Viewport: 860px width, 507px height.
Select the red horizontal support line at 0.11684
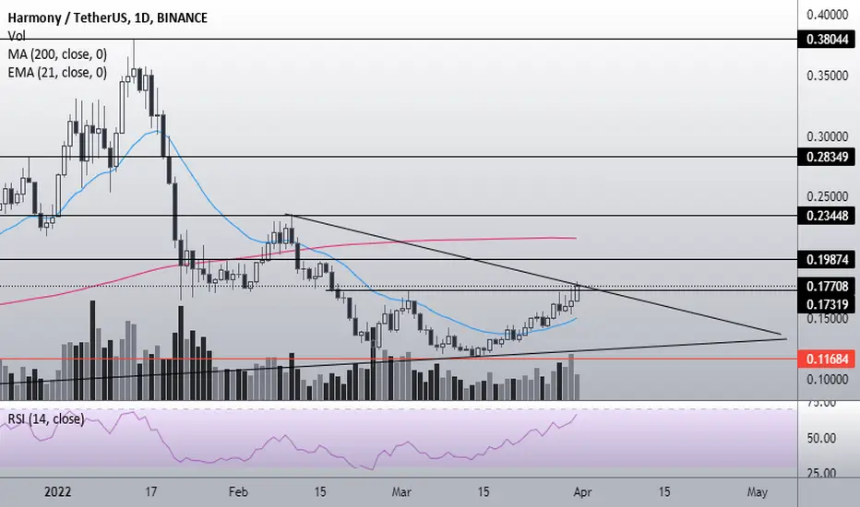click(x=399, y=360)
